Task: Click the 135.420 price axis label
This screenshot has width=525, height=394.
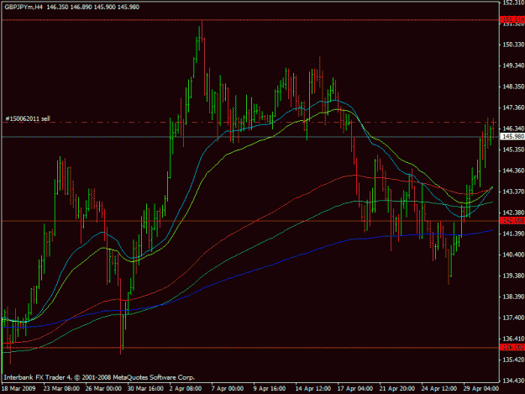Action: pyautogui.click(x=513, y=360)
